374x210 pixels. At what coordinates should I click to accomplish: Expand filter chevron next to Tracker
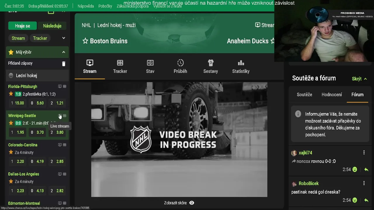(x=63, y=38)
